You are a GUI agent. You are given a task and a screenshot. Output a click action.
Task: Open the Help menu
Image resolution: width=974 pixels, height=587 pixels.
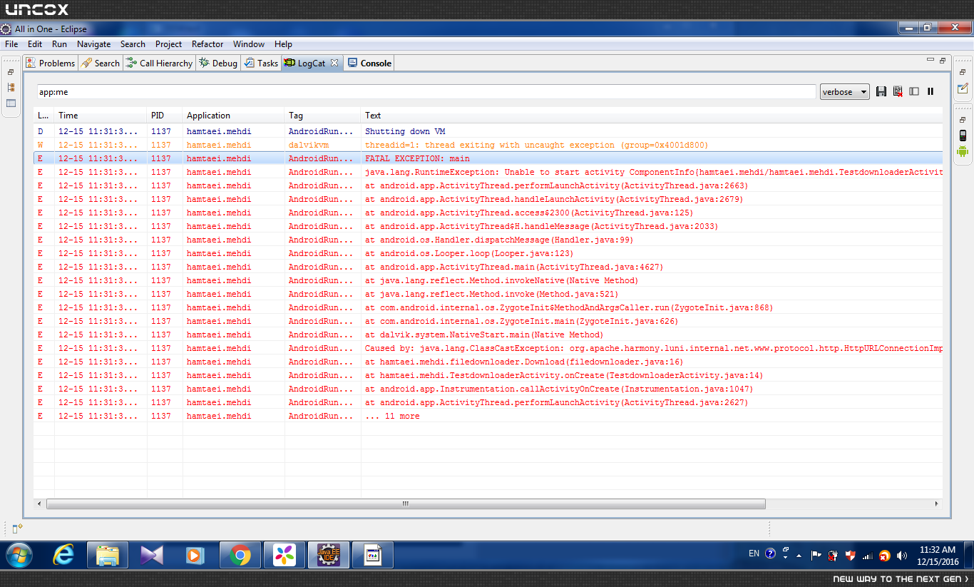coord(283,44)
